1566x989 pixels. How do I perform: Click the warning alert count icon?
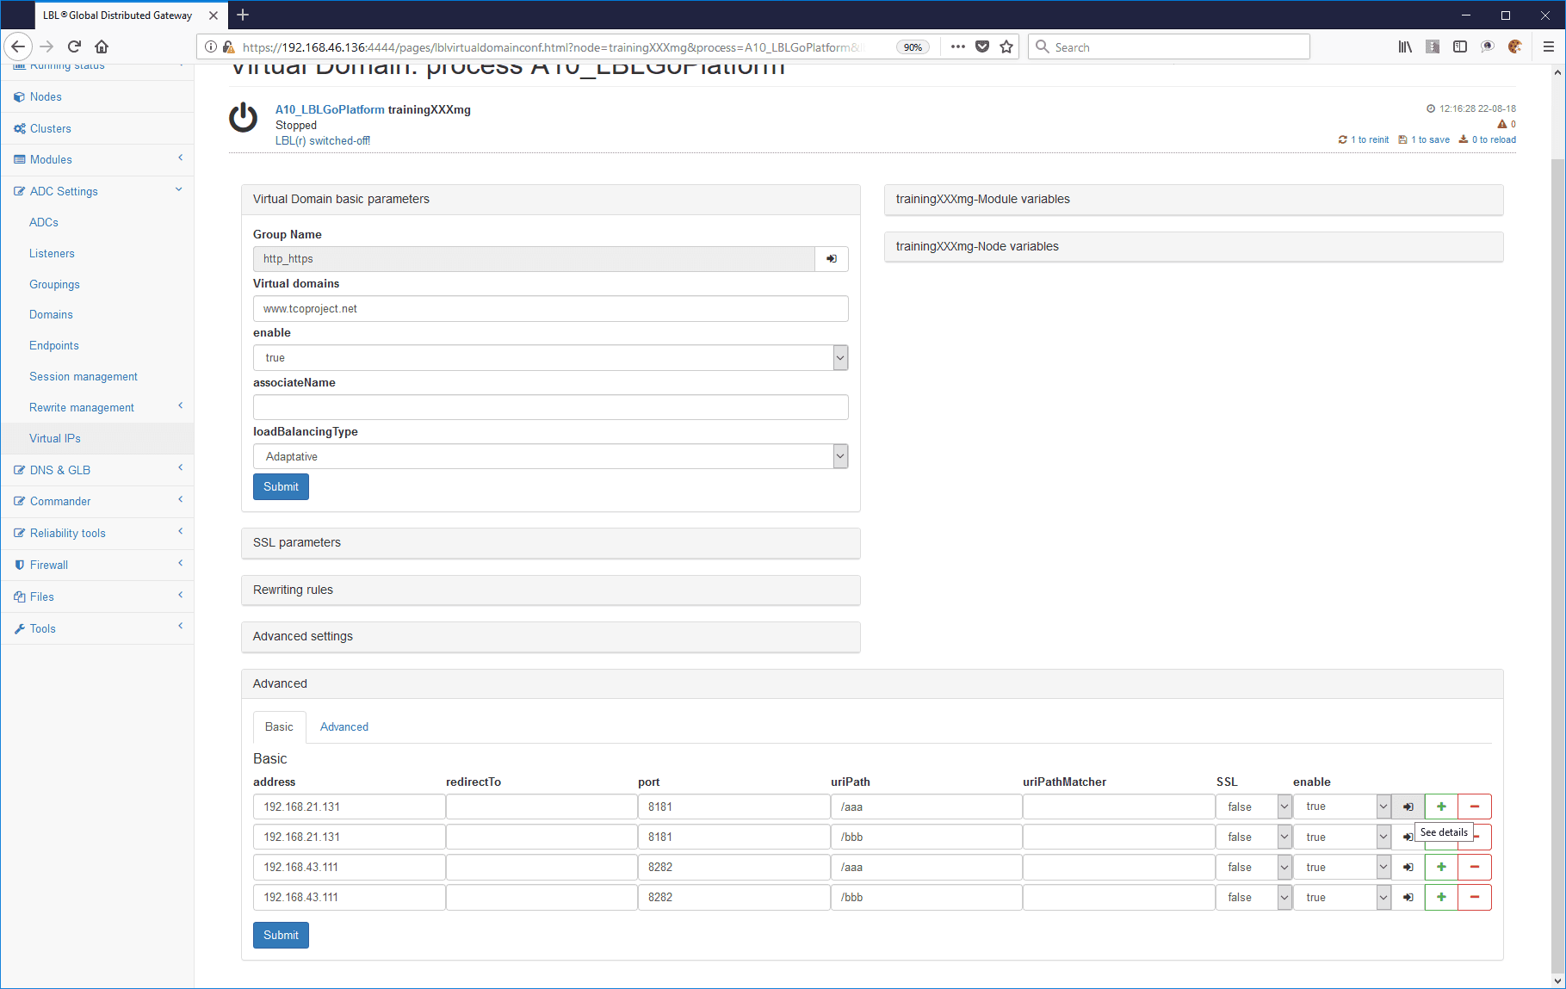[1502, 124]
